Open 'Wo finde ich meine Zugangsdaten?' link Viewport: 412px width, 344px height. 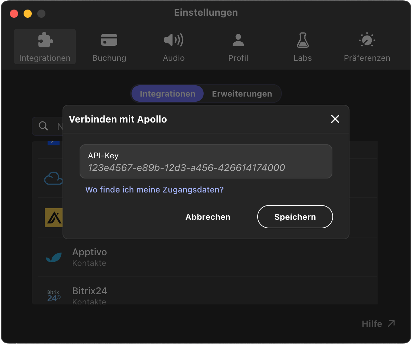154,189
